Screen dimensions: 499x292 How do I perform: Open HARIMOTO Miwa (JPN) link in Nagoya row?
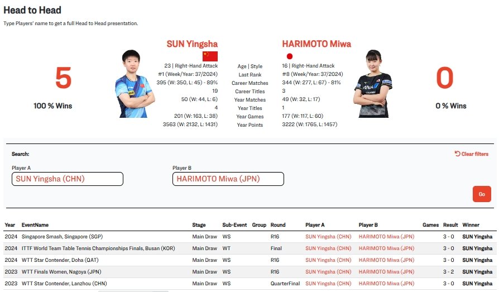(x=386, y=272)
